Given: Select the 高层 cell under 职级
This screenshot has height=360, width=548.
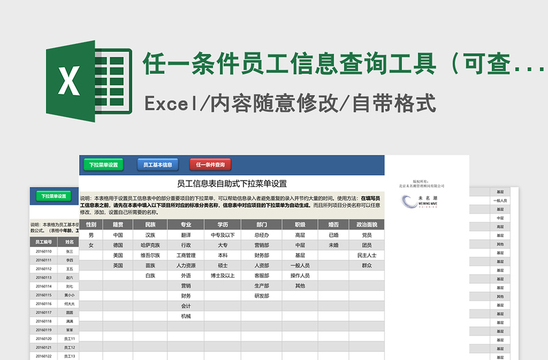Looking at the screenshot, I should coord(300,235).
